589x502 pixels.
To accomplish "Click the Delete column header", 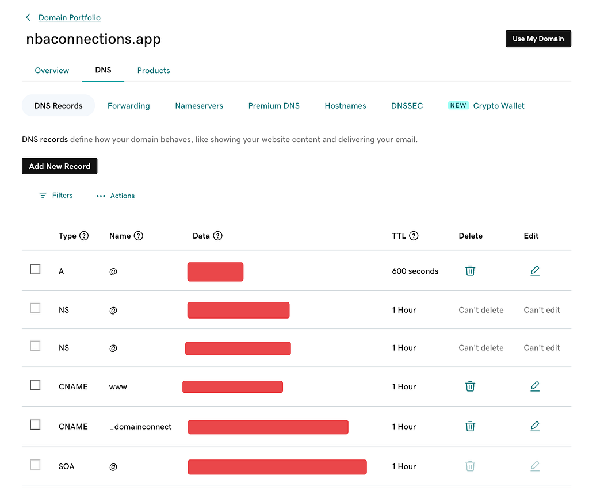I will 471,236.
